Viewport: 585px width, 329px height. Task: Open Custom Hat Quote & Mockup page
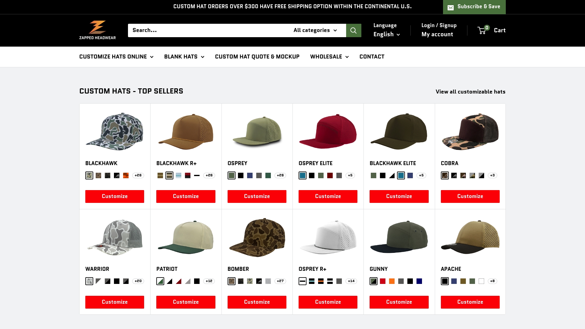(x=257, y=57)
